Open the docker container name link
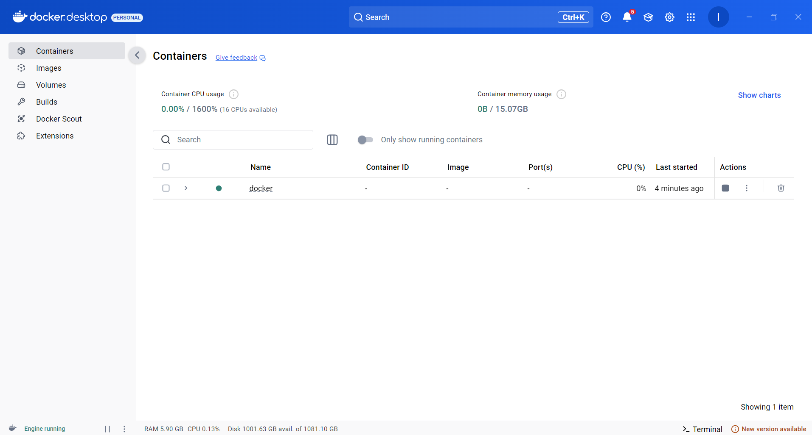The width and height of the screenshot is (812, 435). click(x=261, y=188)
